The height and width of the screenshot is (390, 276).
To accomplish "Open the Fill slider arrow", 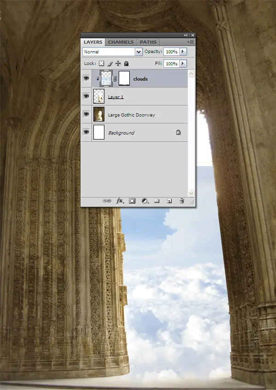I will click(183, 64).
